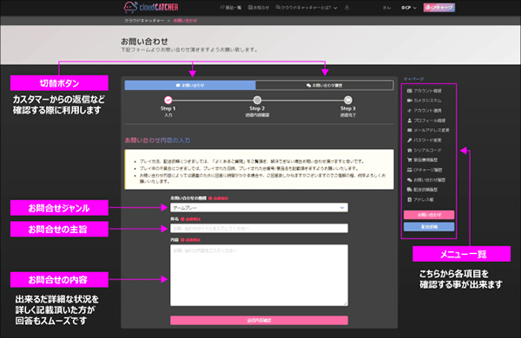Screen dimensions: 521x338
Task: Click the blue 配送依頼 sidebar button
Action: [429, 227]
